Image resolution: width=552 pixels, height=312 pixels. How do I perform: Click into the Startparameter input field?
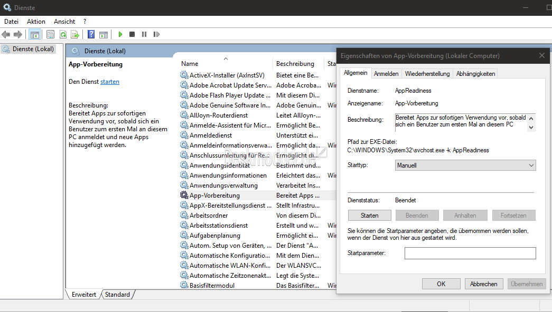click(470, 253)
